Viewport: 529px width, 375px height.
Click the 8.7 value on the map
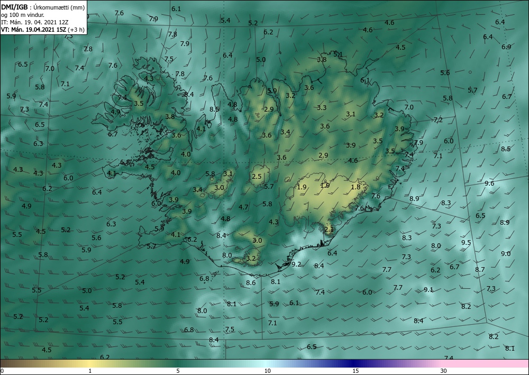(480, 269)
